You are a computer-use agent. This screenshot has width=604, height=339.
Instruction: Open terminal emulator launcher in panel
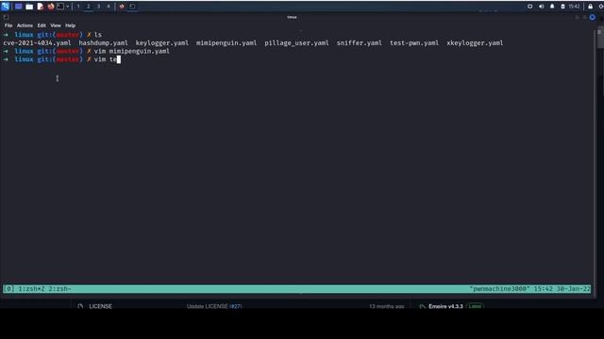(60, 7)
